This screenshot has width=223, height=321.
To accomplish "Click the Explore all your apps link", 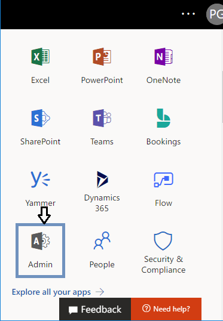I will tap(51, 292).
